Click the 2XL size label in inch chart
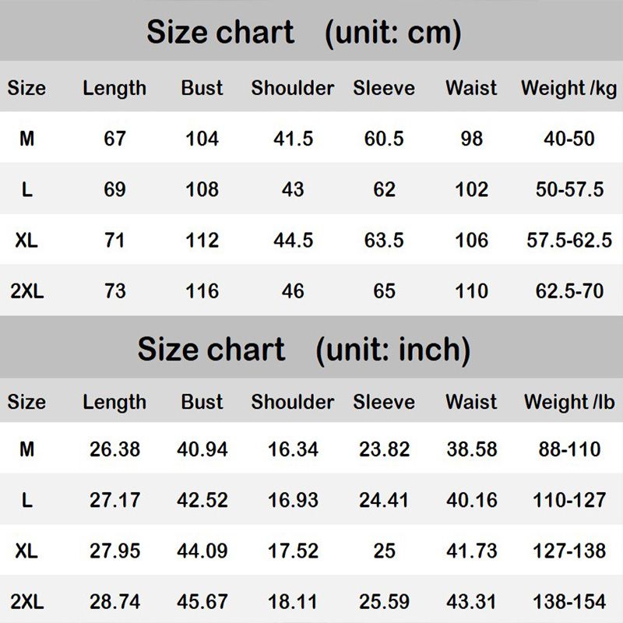 [x=26, y=601]
